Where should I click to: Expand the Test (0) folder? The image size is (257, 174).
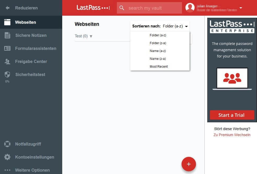pos(91,36)
